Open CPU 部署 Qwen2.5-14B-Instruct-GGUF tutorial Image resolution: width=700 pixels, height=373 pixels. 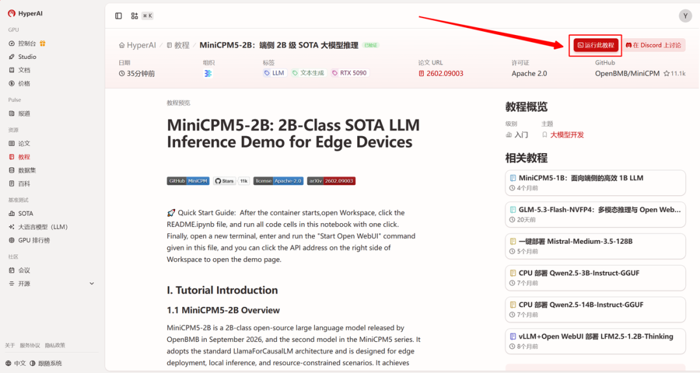pyautogui.click(x=595, y=309)
